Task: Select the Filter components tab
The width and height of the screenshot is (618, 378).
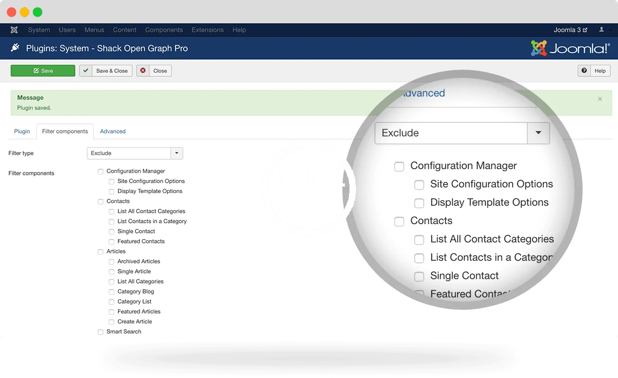Action: tap(65, 131)
